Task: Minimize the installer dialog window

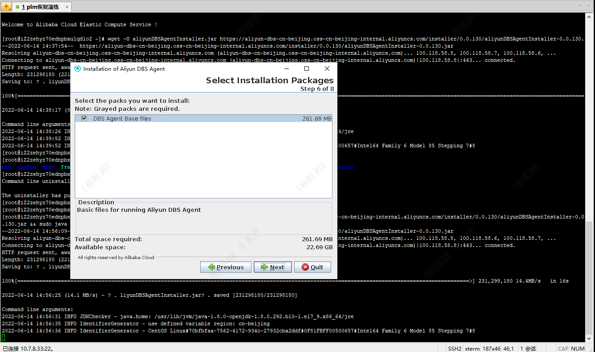Action: [286, 69]
